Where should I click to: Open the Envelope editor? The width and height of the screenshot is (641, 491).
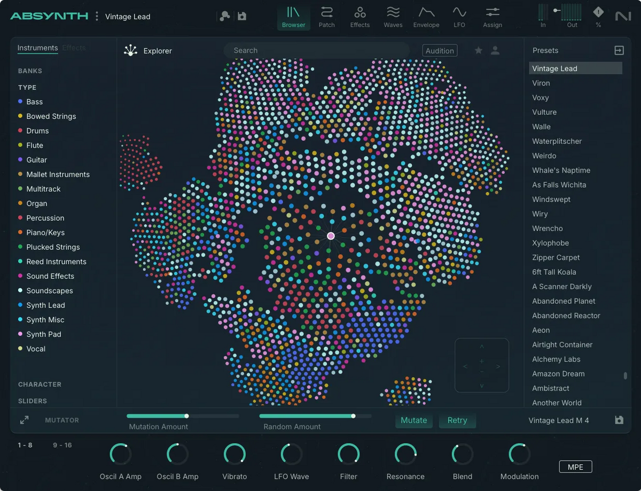426,17
